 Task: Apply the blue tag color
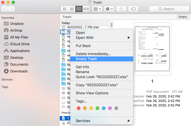[x=104, y=108]
